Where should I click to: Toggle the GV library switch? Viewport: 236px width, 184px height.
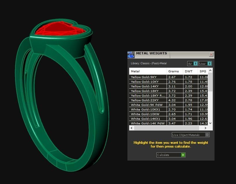pyautogui.click(x=192, y=64)
